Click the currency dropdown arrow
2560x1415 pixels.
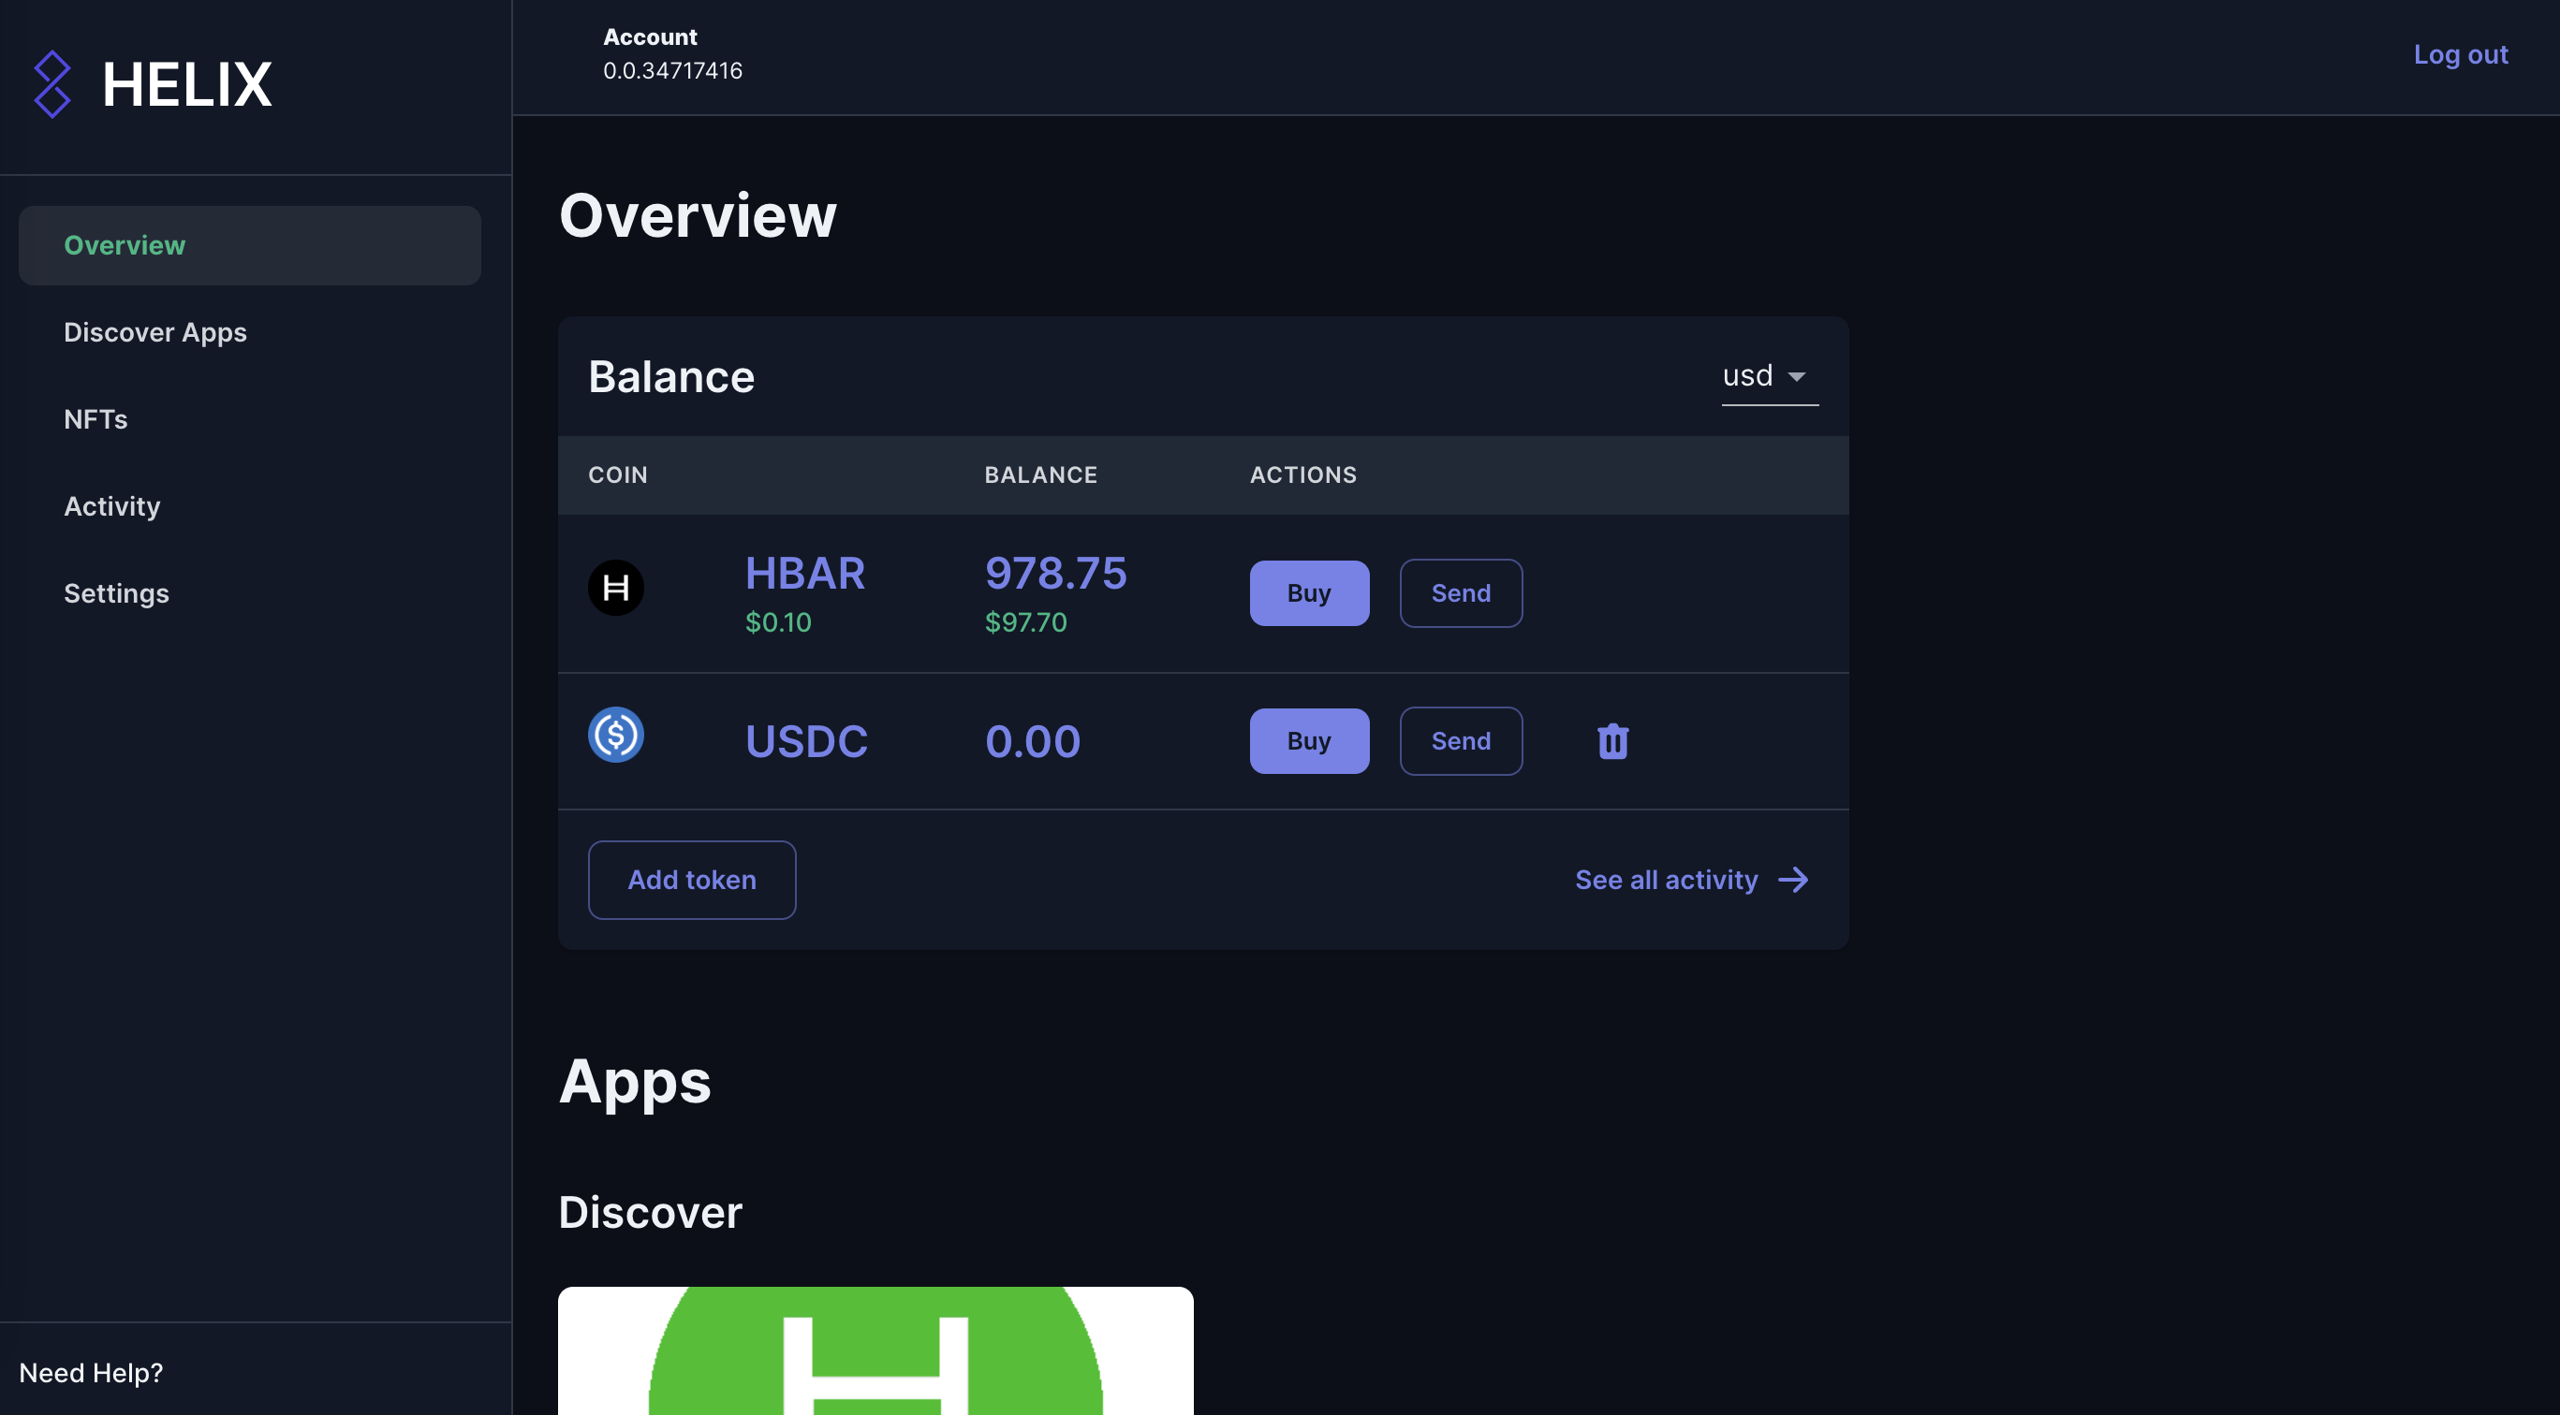[1797, 377]
